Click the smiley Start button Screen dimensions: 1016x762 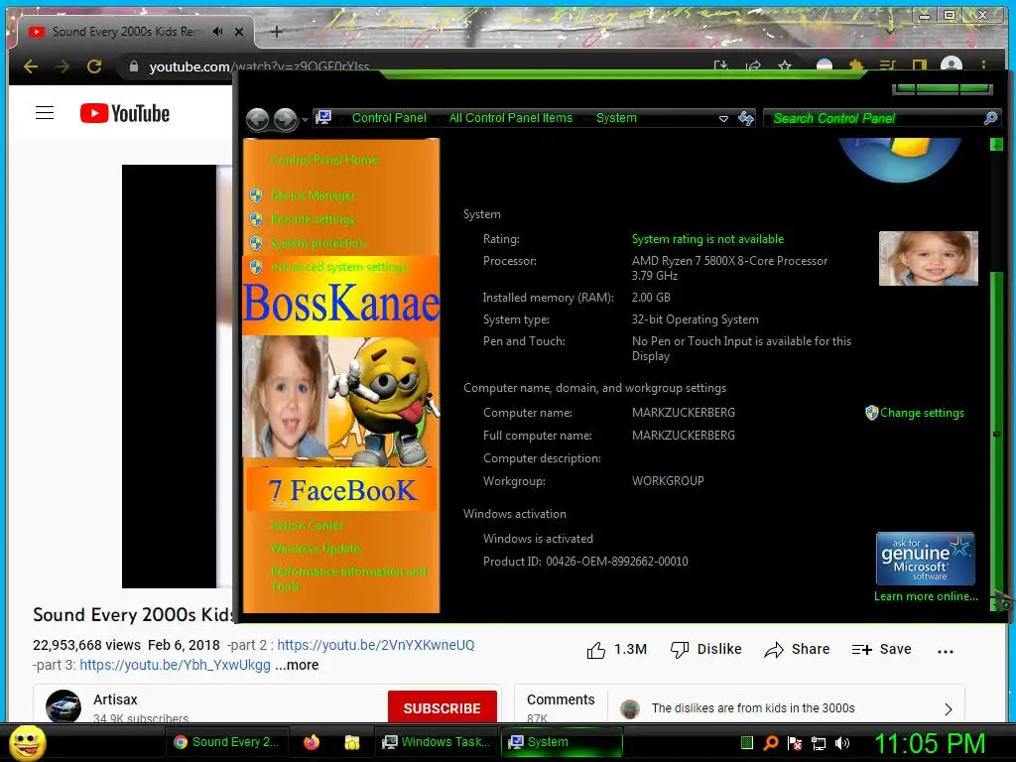[x=28, y=742]
